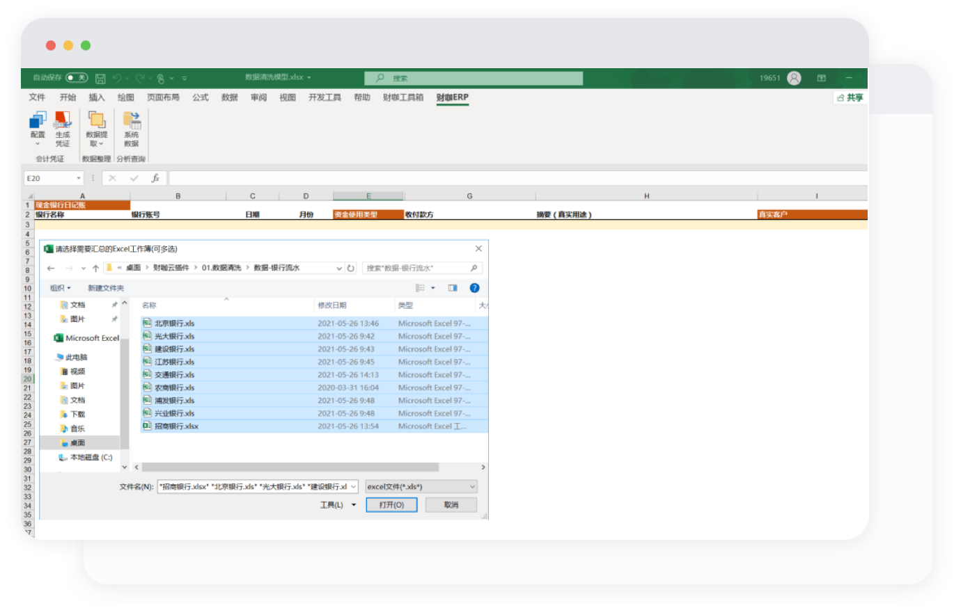Viewport: 954px width, 608px height.
Task: Open the 系统数据 query icon
Action: click(131, 128)
